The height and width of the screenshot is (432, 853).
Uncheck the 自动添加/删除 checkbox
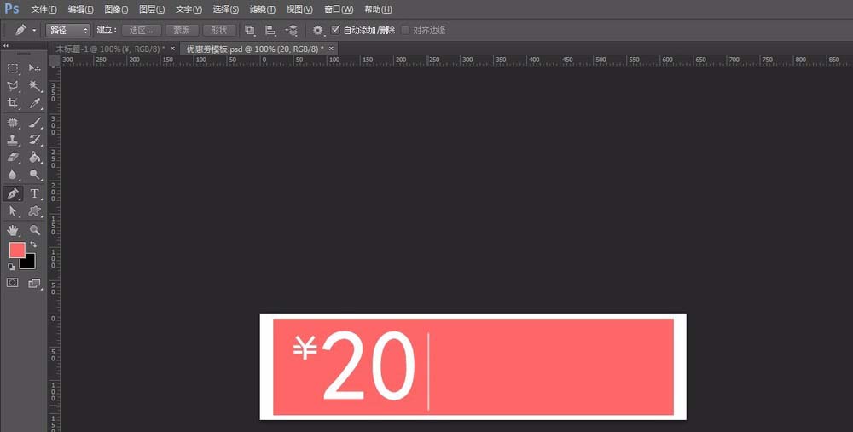pyautogui.click(x=335, y=30)
